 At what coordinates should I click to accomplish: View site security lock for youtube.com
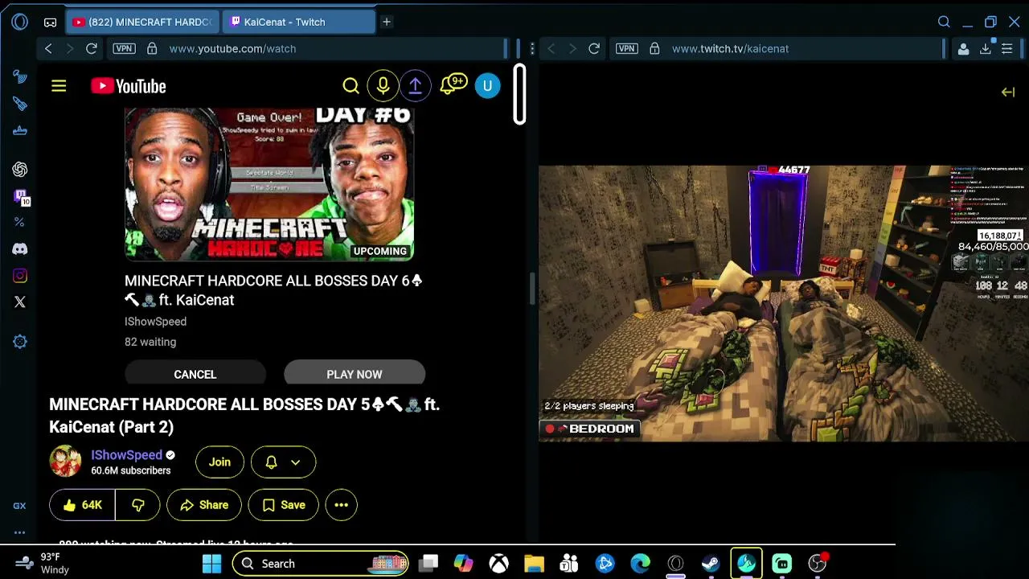tap(152, 48)
